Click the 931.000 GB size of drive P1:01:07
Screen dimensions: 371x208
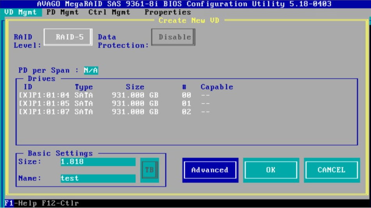coord(135,112)
